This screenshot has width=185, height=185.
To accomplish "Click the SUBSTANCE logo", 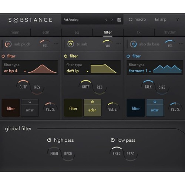I will [30, 20].
